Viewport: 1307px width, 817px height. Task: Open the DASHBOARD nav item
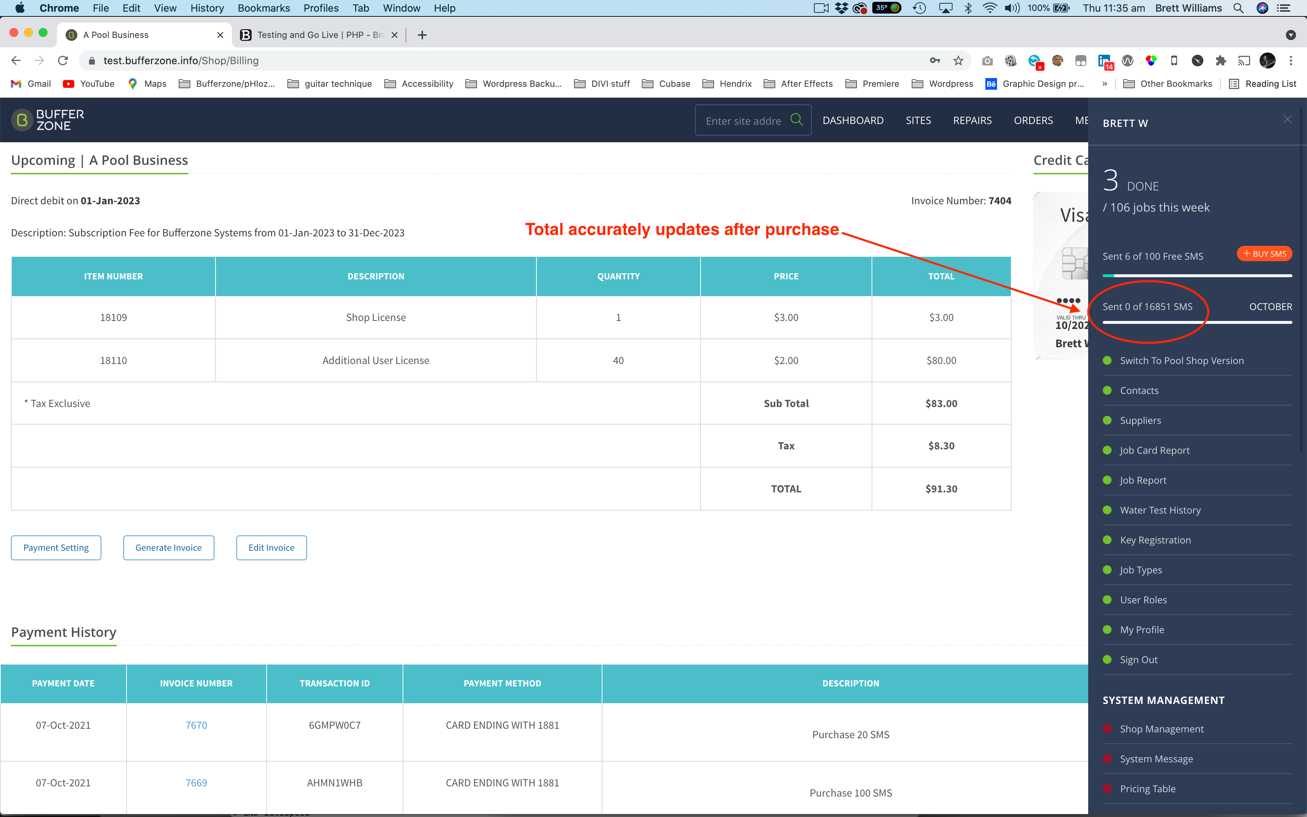coord(853,120)
